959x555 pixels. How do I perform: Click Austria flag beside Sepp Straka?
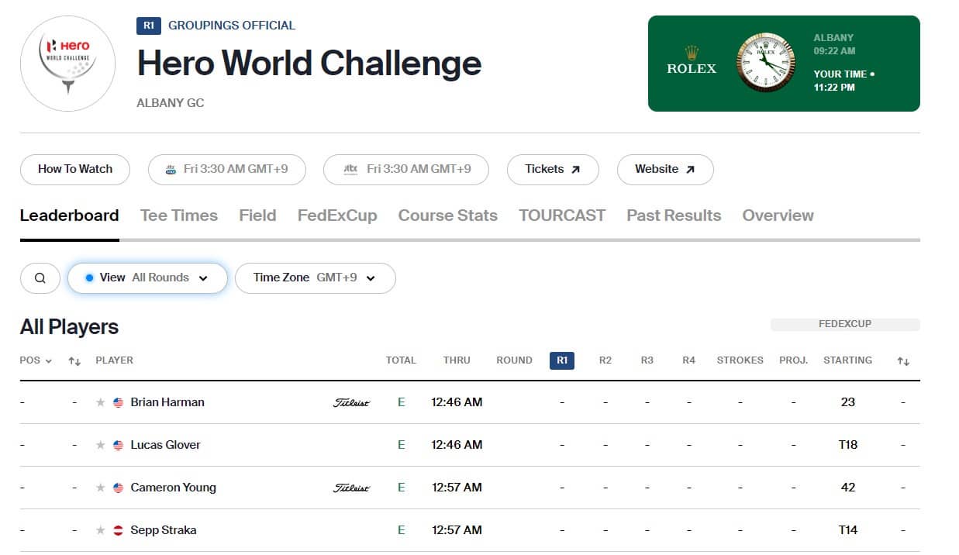click(x=118, y=530)
